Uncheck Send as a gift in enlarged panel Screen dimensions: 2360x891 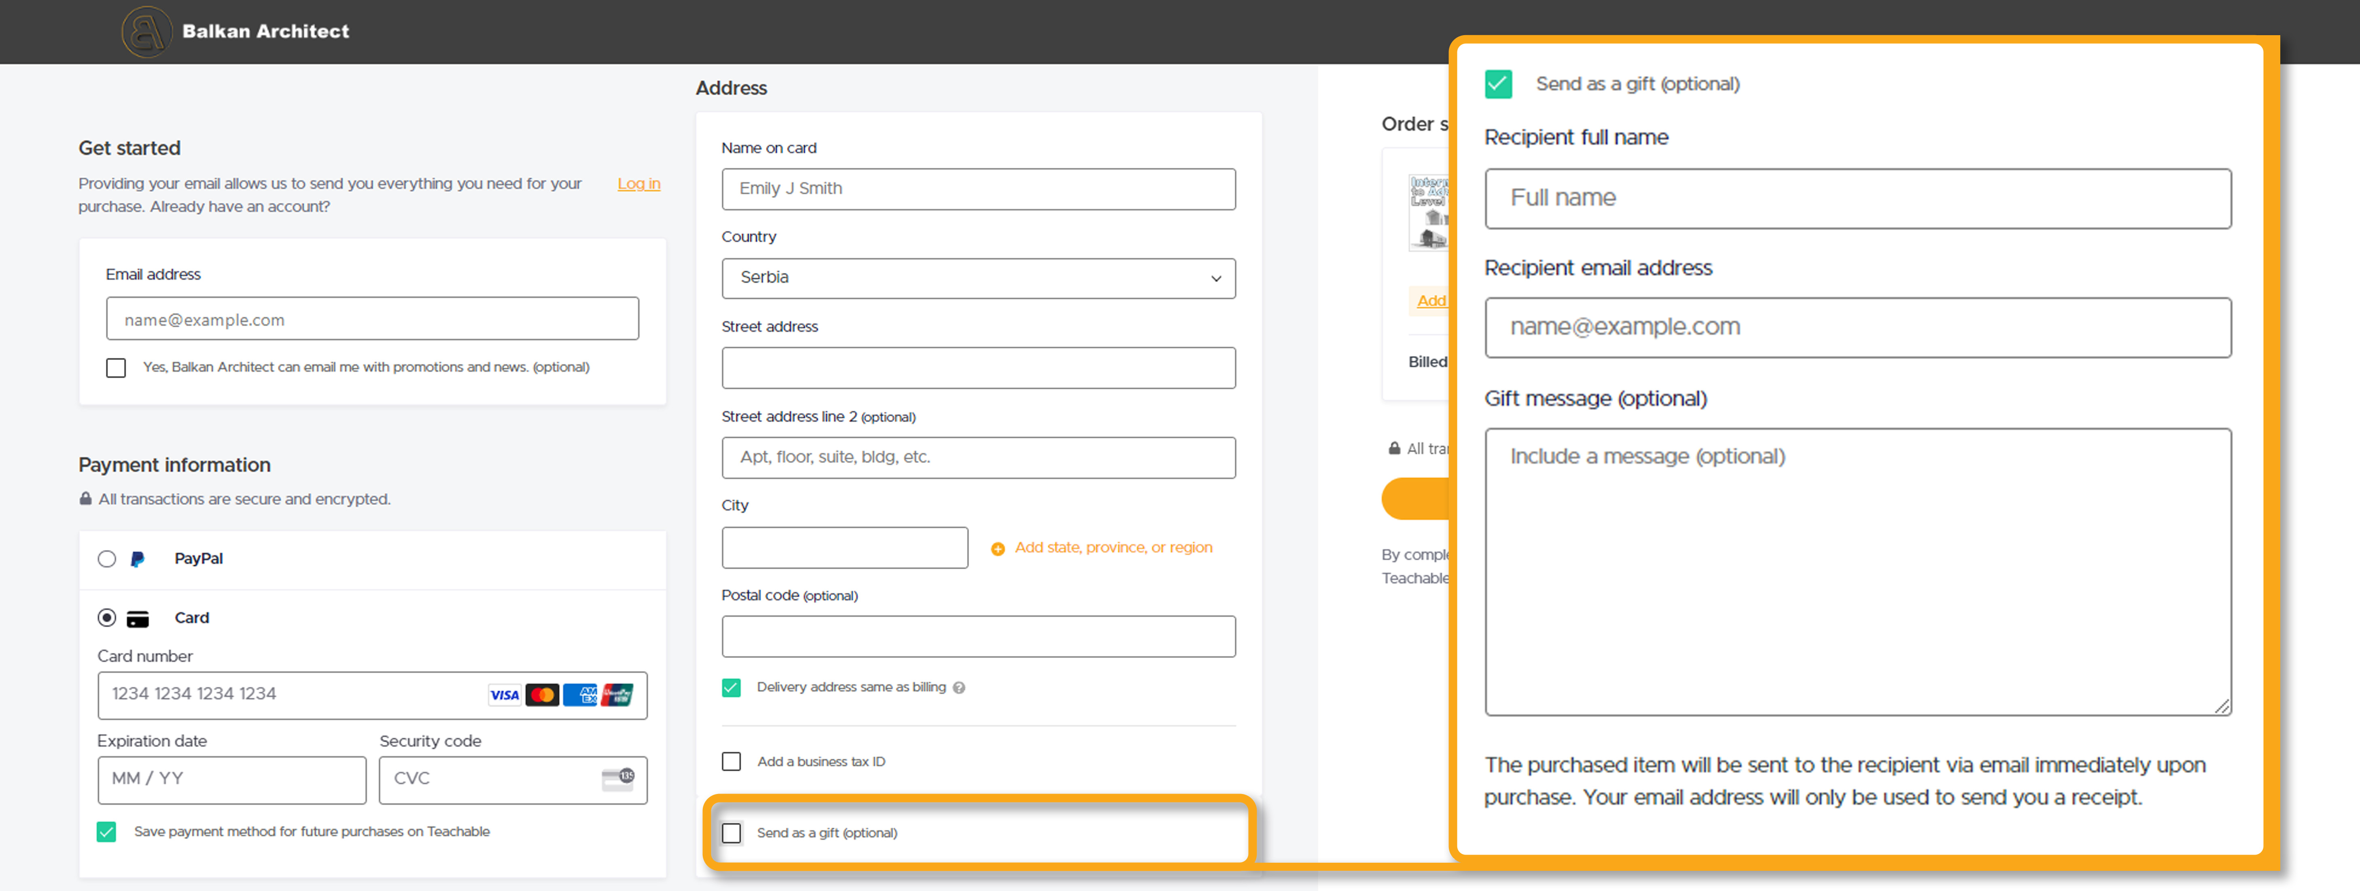pyautogui.click(x=1498, y=84)
